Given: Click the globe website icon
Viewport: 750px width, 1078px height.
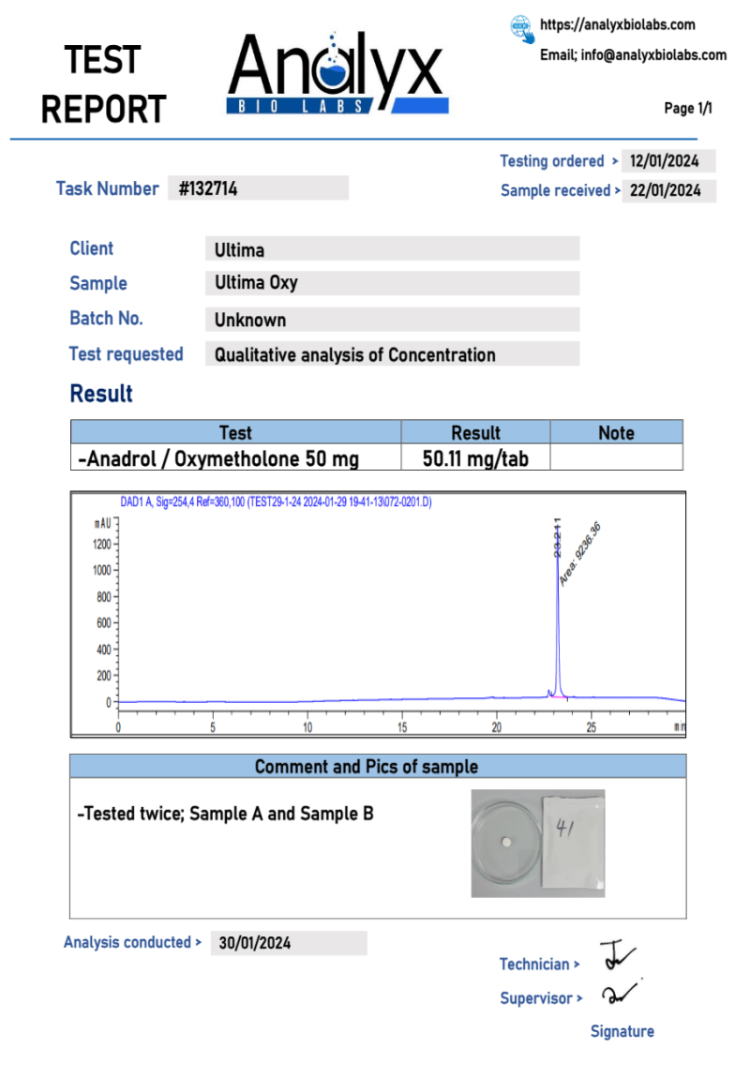Looking at the screenshot, I should [x=522, y=28].
